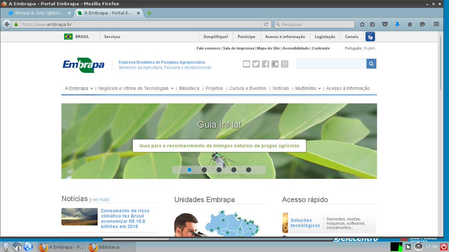Viewport: 449px width, 252px height.
Task: Click the site search magnifier button
Action: [371, 64]
